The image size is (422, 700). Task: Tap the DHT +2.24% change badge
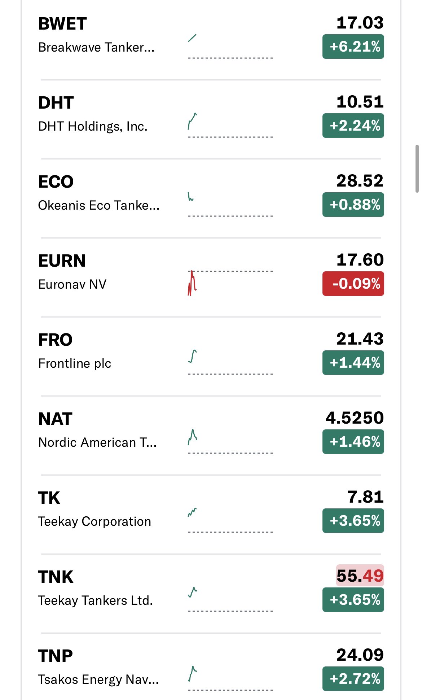353,126
